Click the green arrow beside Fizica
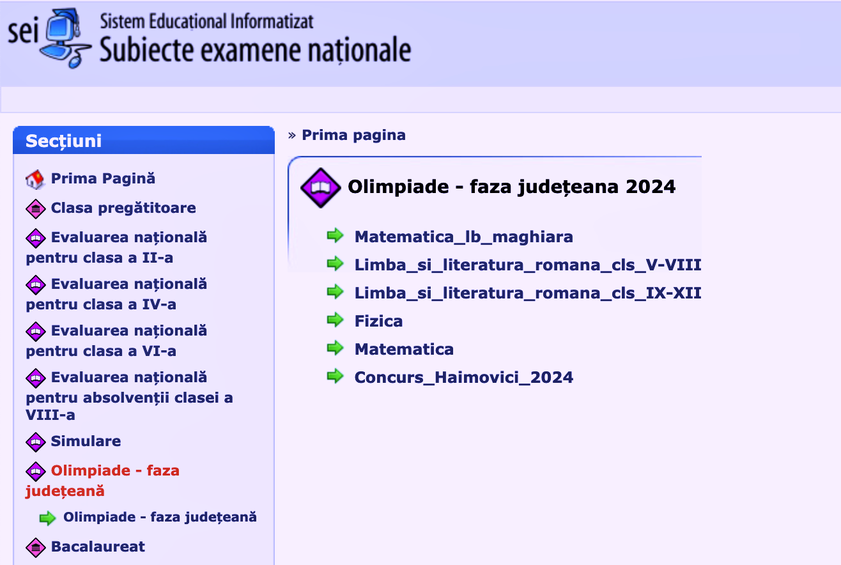 click(x=336, y=320)
